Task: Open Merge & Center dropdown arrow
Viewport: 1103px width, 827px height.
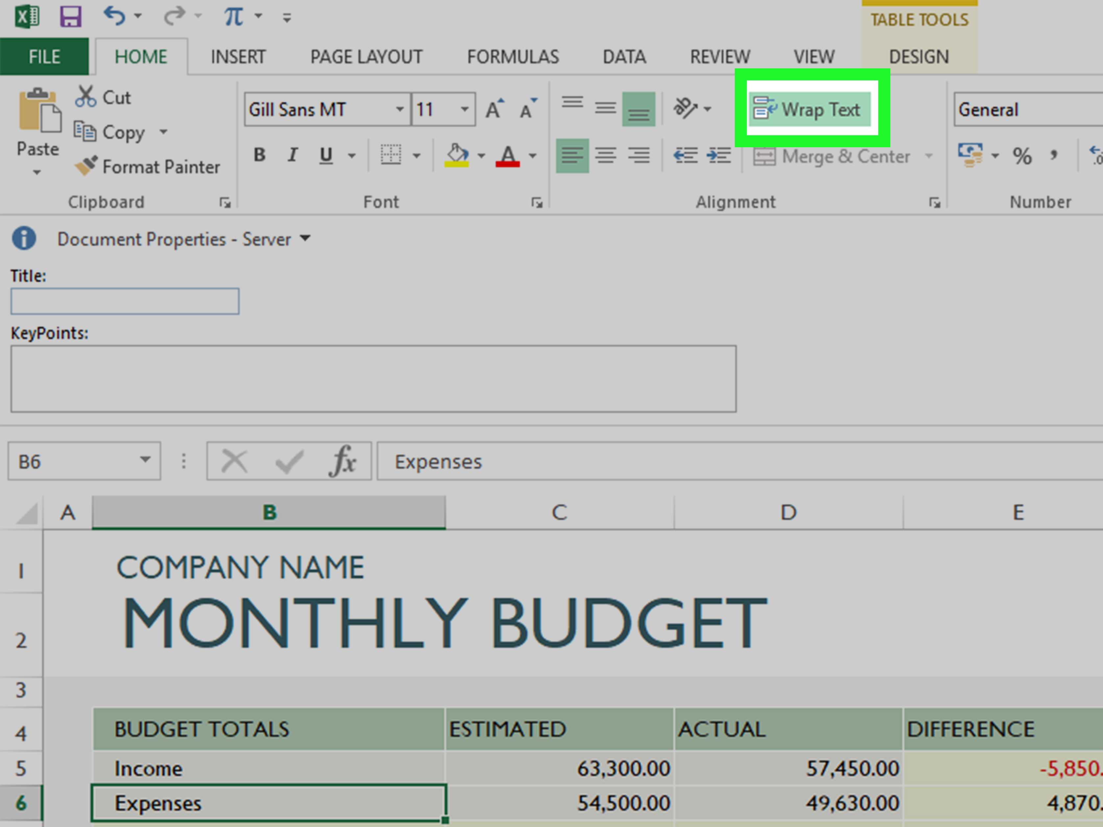Action: (928, 156)
